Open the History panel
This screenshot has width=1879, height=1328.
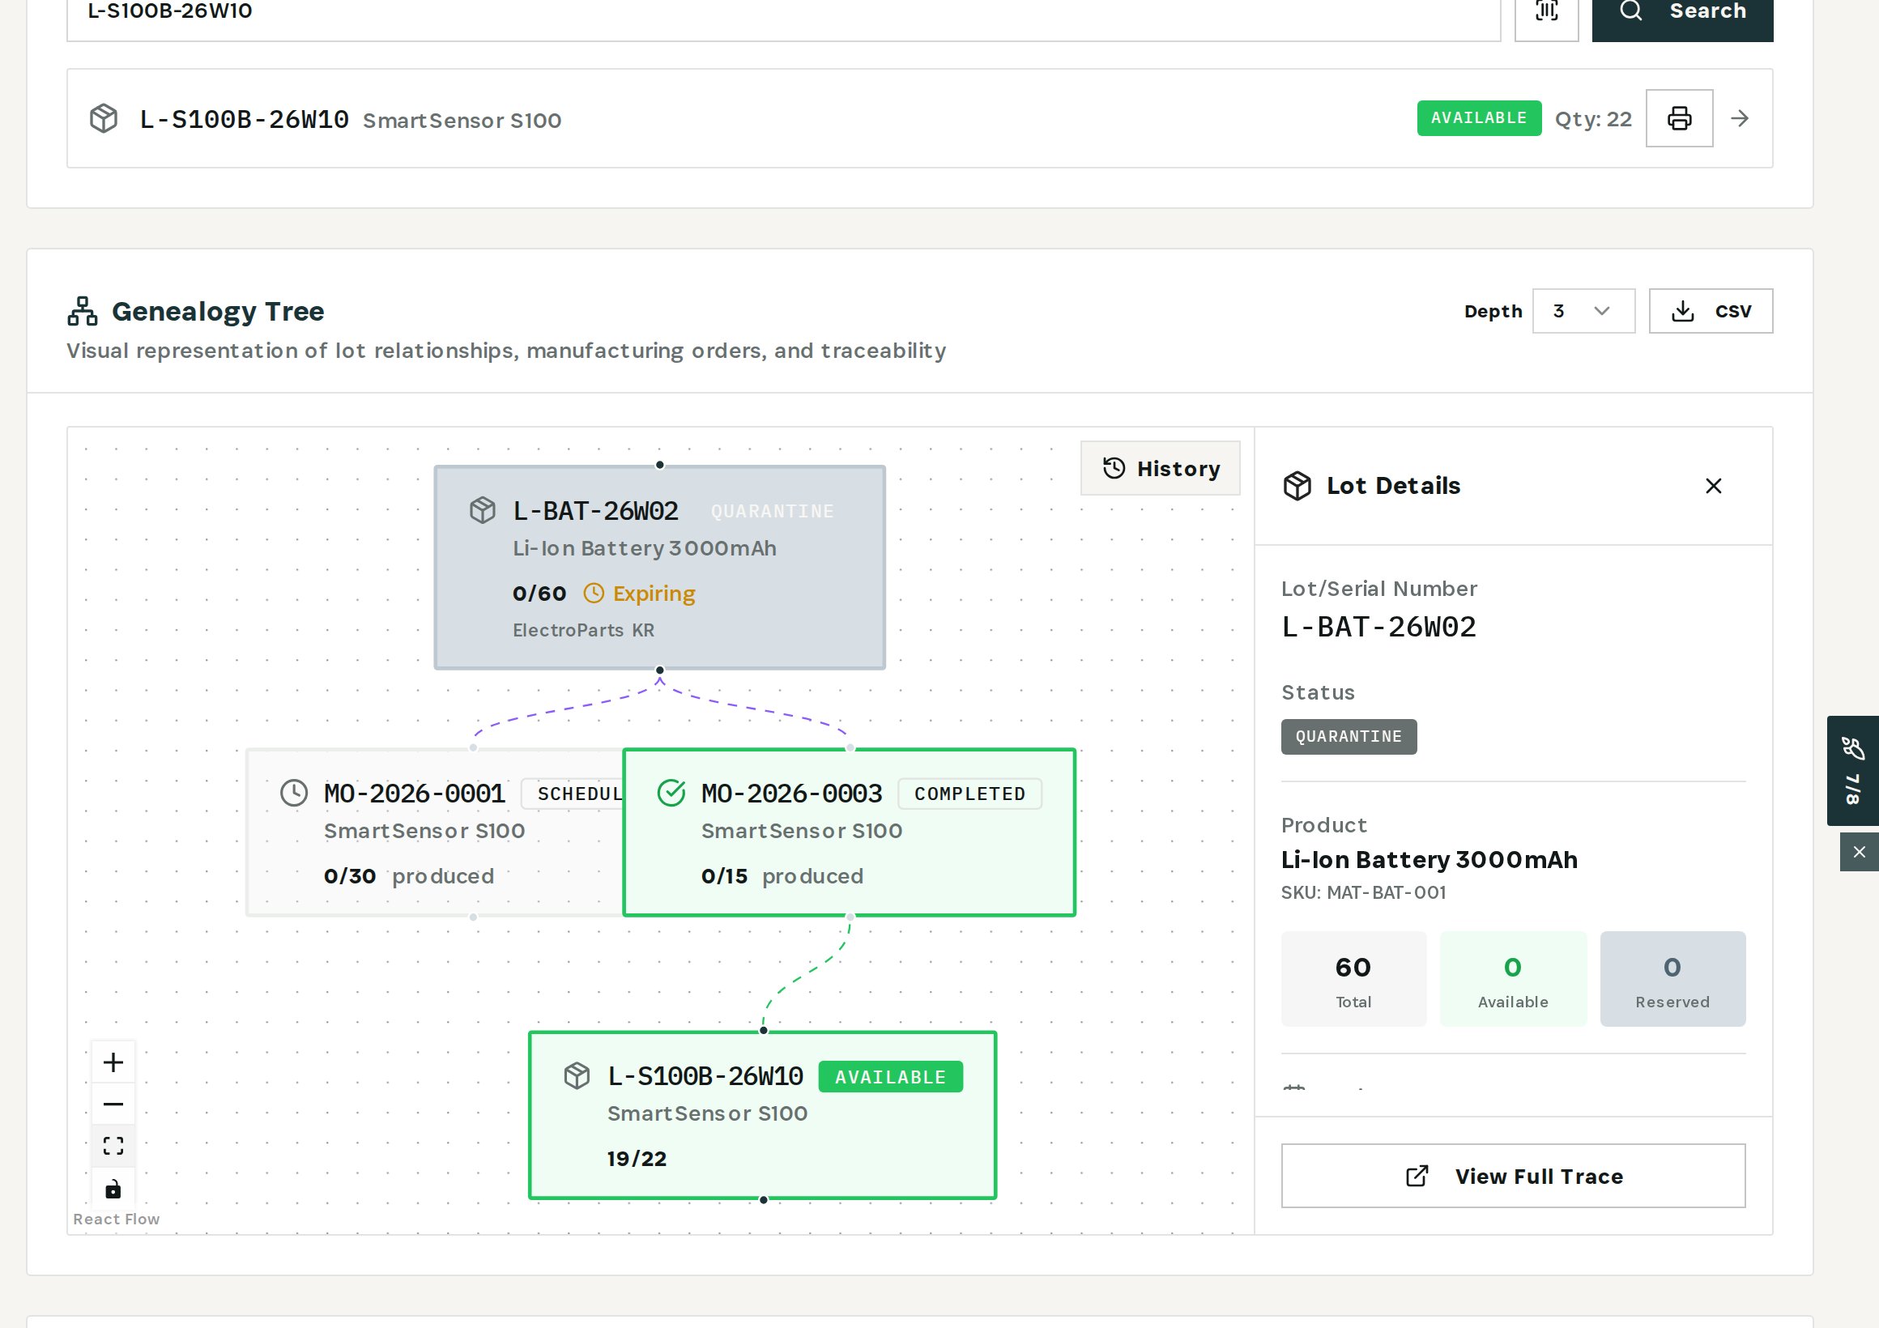click(1160, 469)
